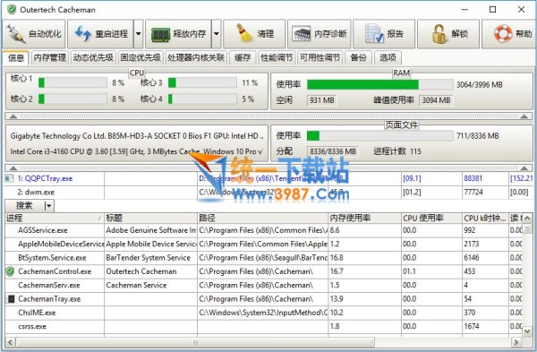537x352 pixels.
Task: Open 帮助 lifebuoy help
Action: pos(503,34)
